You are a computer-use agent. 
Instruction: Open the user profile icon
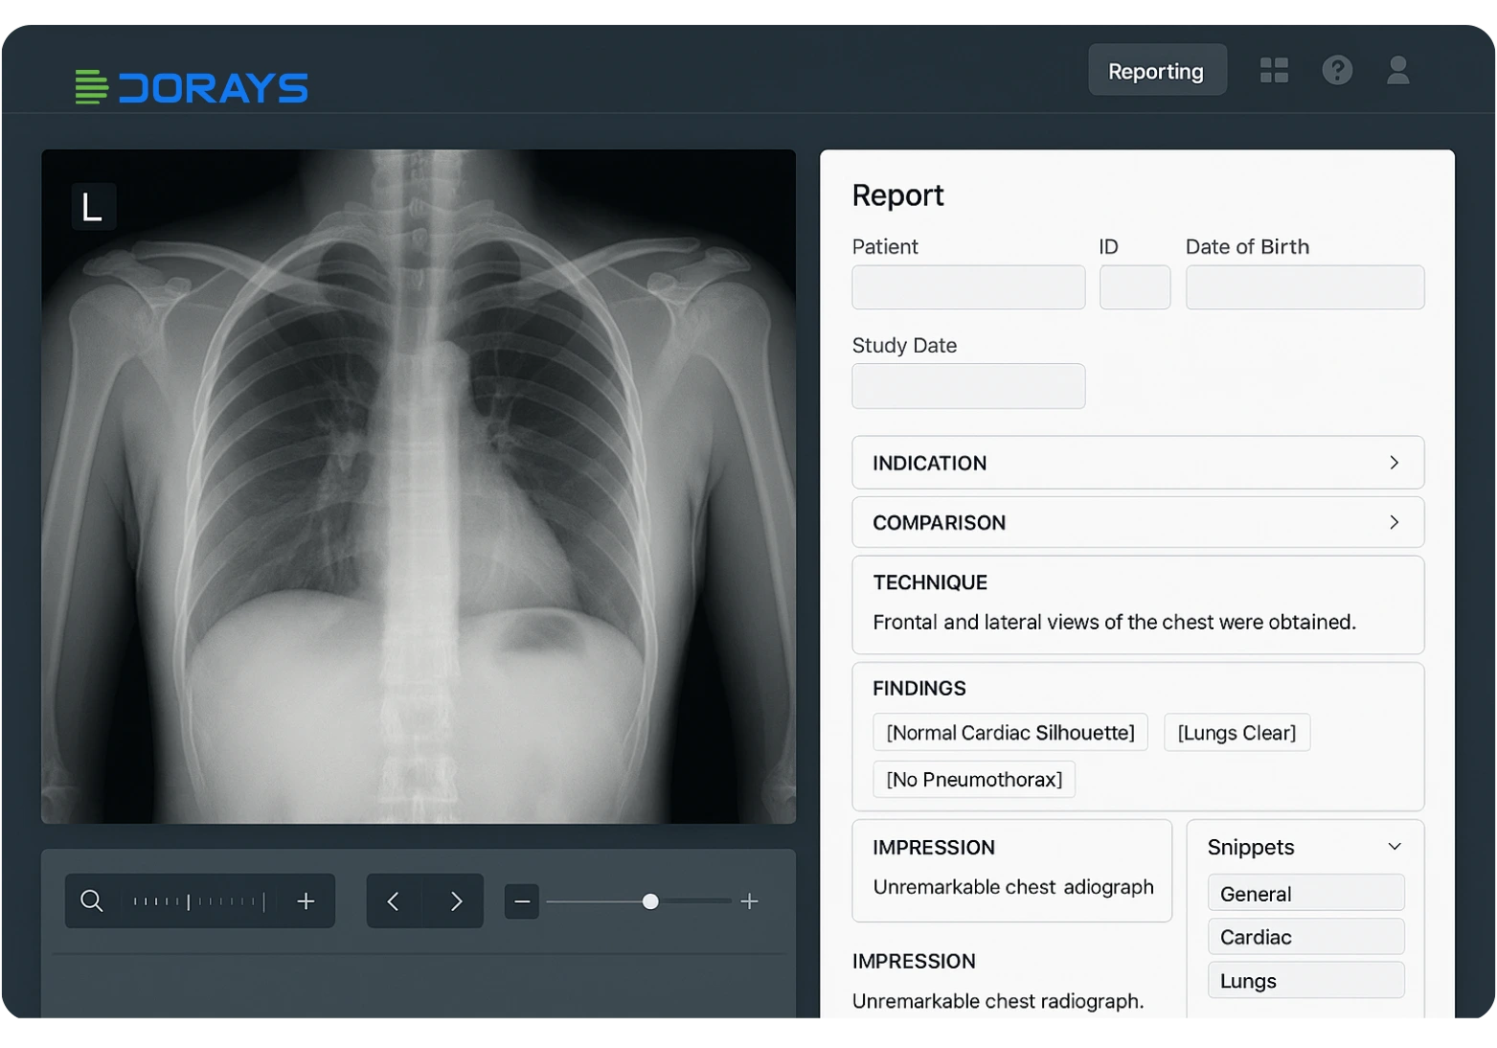(1397, 70)
